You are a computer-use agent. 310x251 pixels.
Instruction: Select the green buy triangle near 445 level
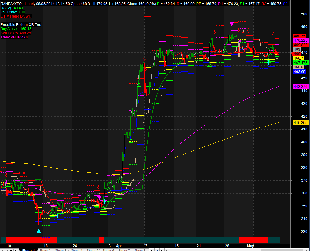pyautogui.click(x=139, y=85)
